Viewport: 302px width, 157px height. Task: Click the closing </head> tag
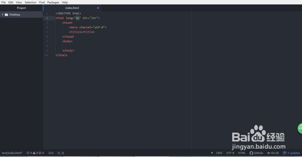(68, 37)
